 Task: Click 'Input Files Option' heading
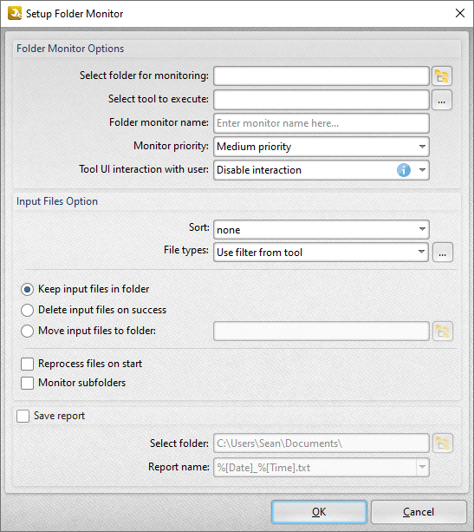pos(57,201)
